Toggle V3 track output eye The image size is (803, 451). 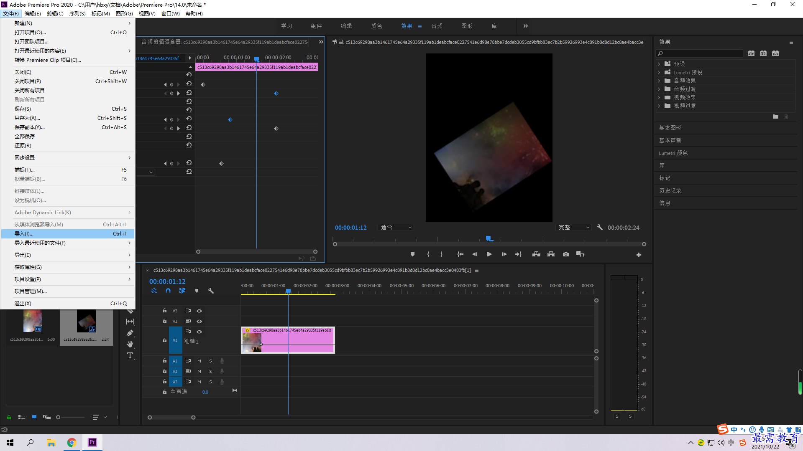point(199,311)
